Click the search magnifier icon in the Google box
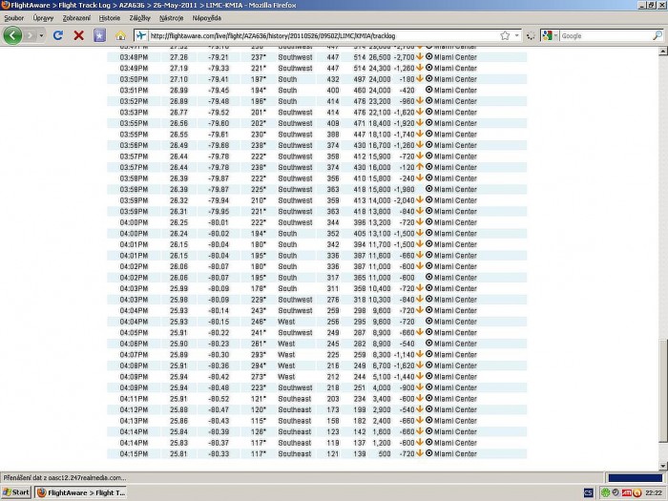 point(658,36)
